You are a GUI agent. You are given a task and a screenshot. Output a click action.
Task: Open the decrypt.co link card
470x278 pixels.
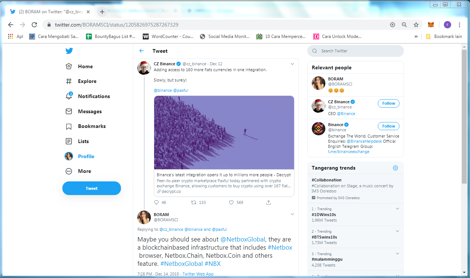click(x=224, y=183)
